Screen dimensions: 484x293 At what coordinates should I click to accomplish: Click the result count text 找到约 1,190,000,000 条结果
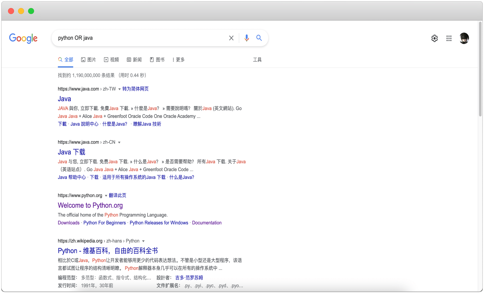(86, 75)
